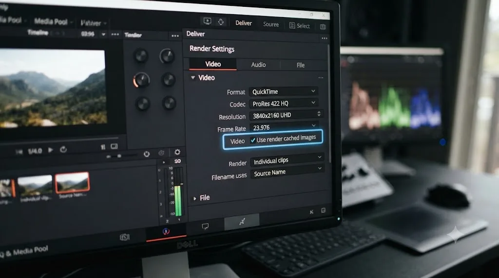499x278 pixels.
Task: Click the small triangle above the audio meters
Action: tap(164, 162)
